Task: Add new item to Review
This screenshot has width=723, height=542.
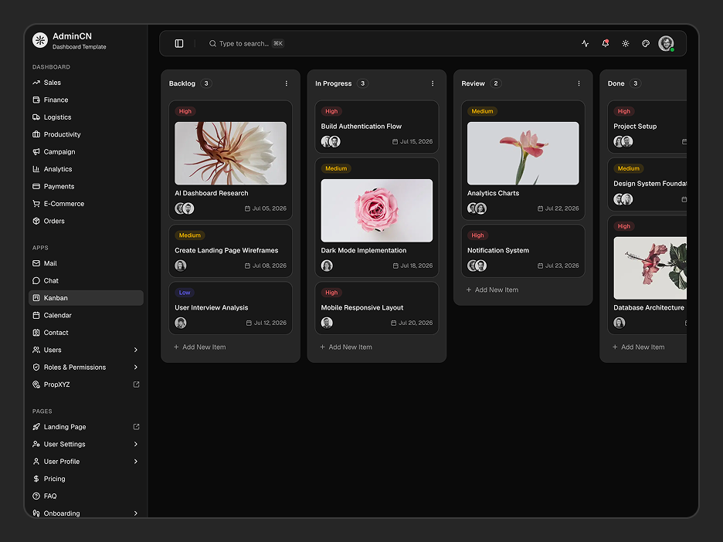Action: click(x=492, y=290)
